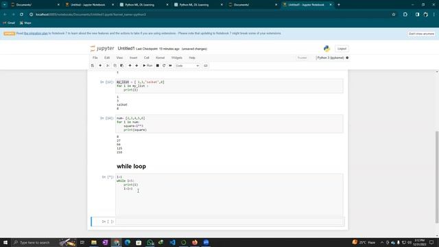Insert a cell below with plus icon
Screen dimensions: 439x247
100,66
